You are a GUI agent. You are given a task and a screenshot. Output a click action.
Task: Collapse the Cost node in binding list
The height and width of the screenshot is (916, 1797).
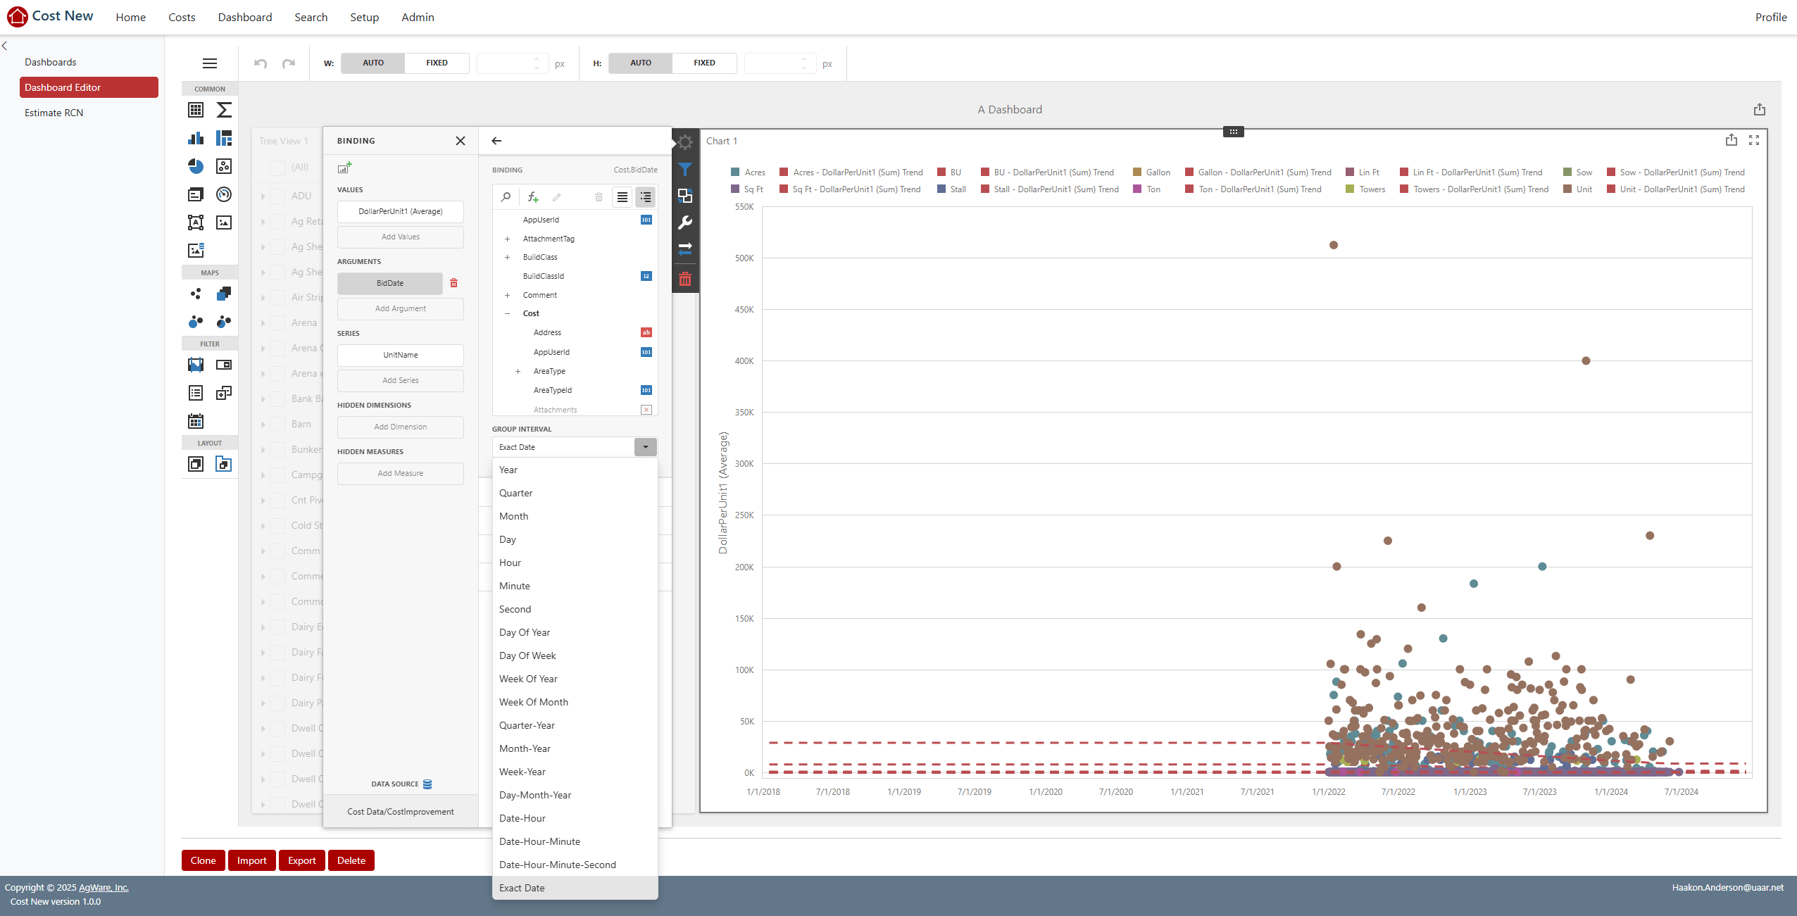[x=508, y=313]
